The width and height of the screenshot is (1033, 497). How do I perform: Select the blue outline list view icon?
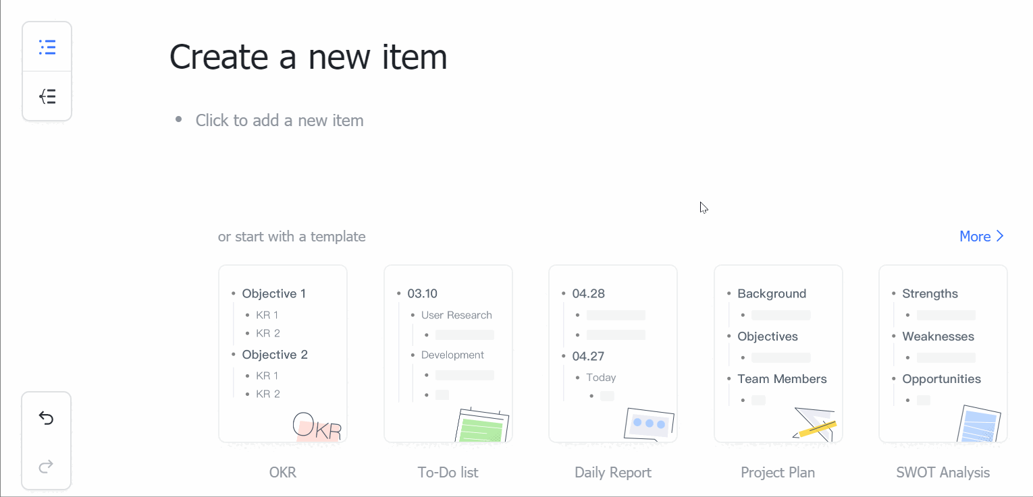[47, 47]
